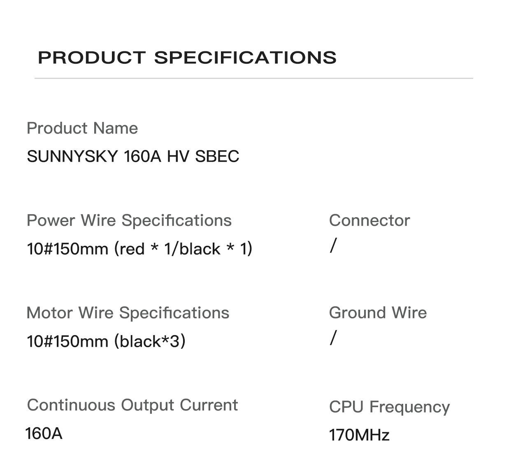Click the 170MHz frequency value
Image resolution: width=511 pixels, height=461 pixels.
tap(359, 435)
